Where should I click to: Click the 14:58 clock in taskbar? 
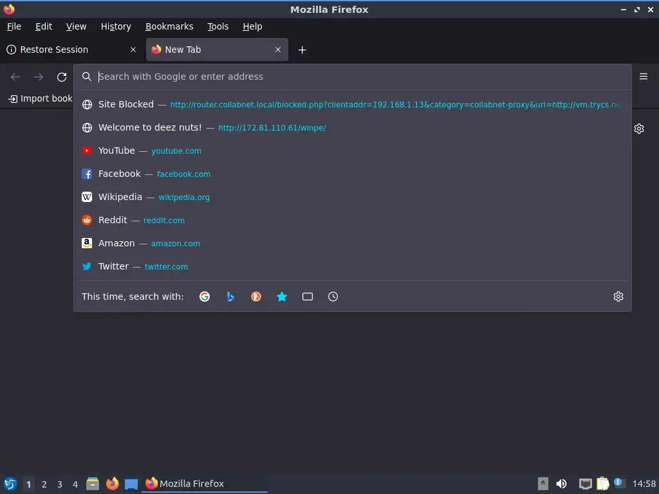click(644, 484)
